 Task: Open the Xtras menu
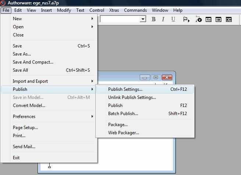pos(114,10)
